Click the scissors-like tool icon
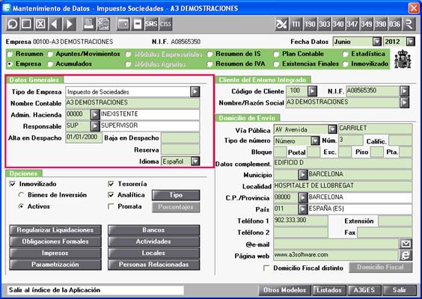 click(x=281, y=24)
